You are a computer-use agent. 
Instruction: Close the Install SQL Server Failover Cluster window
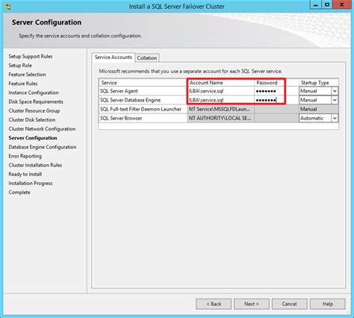[342, 4]
